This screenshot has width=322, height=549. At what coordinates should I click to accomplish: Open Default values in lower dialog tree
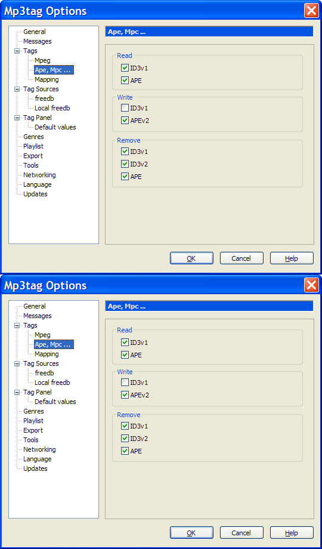pos(55,402)
